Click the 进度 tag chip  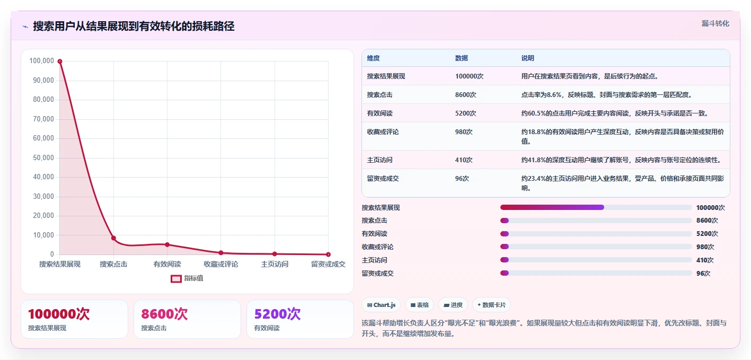tap(453, 305)
